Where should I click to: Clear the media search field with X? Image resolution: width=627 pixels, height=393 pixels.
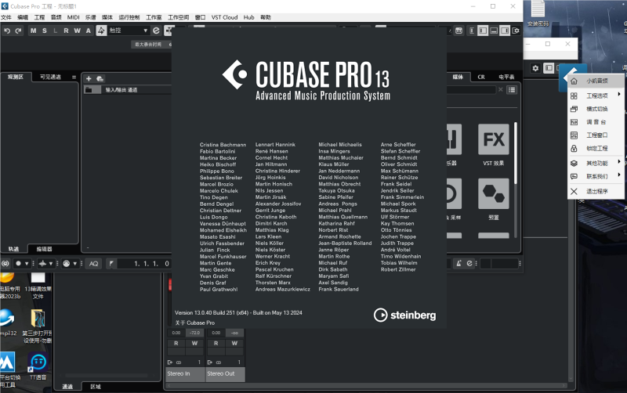click(501, 89)
